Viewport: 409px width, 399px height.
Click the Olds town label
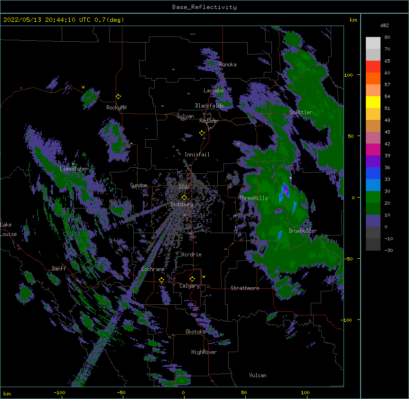(x=184, y=187)
